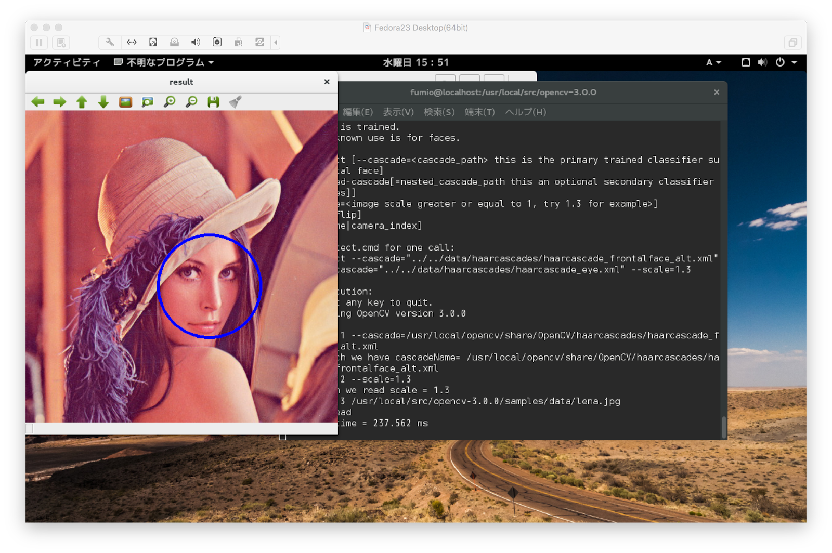Screen dimensions: 832x553
Task: Click the terminal title fumio@localhost path
Action: tap(503, 92)
